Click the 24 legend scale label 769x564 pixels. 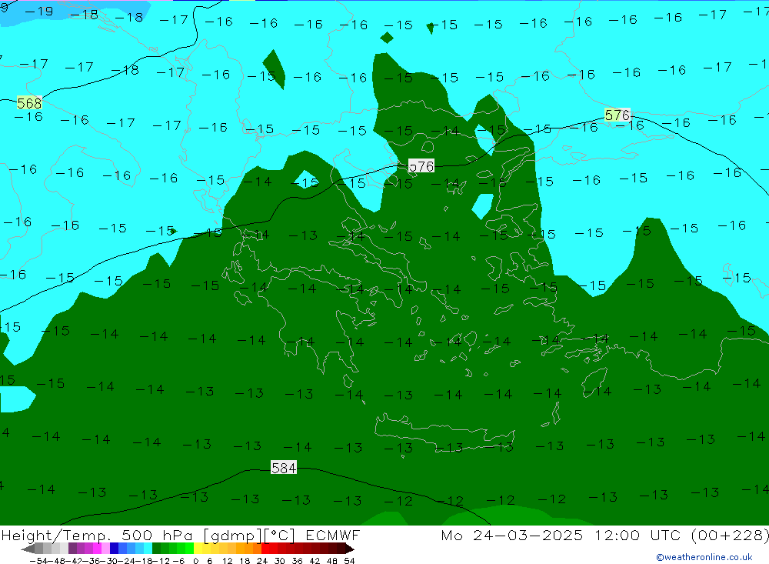(262, 561)
